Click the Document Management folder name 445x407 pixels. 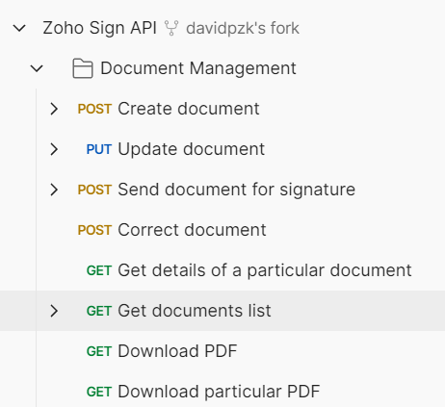pos(198,68)
